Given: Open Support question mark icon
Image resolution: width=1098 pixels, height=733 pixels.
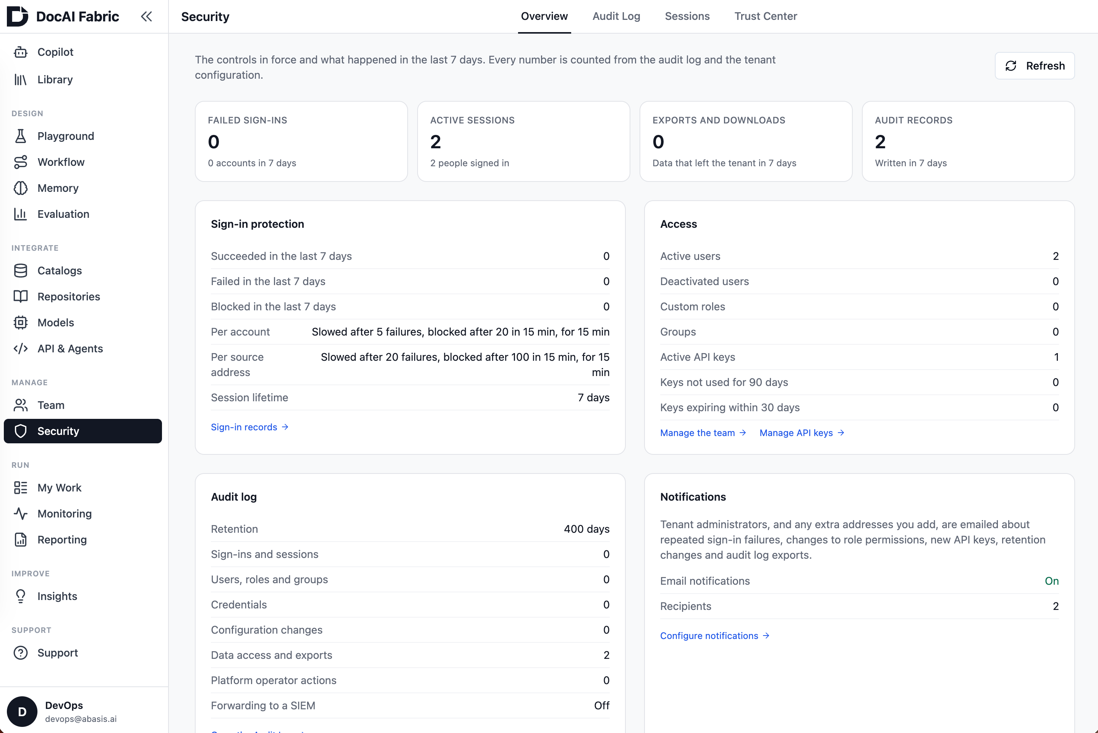Looking at the screenshot, I should [x=21, y=653].
